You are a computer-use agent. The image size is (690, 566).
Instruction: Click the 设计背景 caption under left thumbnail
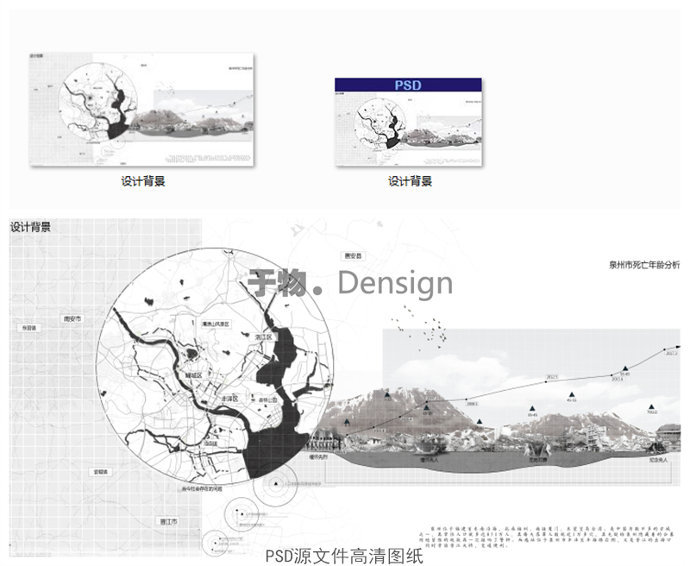143,182
